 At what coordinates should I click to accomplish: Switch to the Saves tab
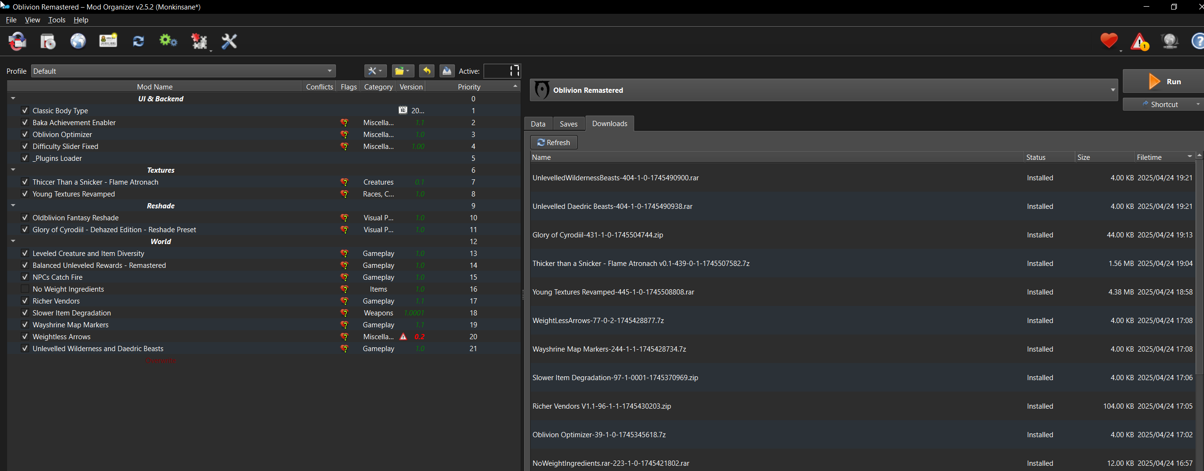pos(568,124)
